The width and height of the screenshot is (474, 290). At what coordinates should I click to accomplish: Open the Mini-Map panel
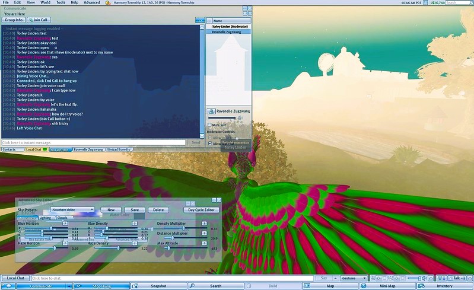[387, 286]
